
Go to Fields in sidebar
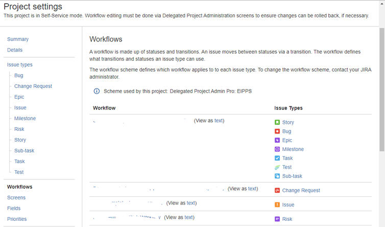click(x=14, y=208)
